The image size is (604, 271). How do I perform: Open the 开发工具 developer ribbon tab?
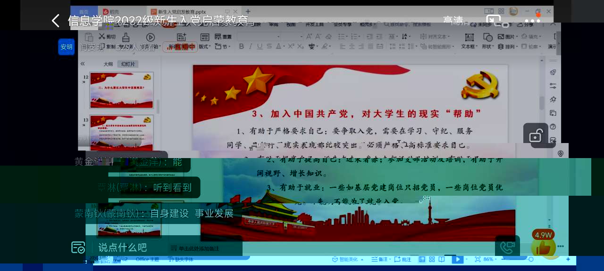(x=314, y=24)
